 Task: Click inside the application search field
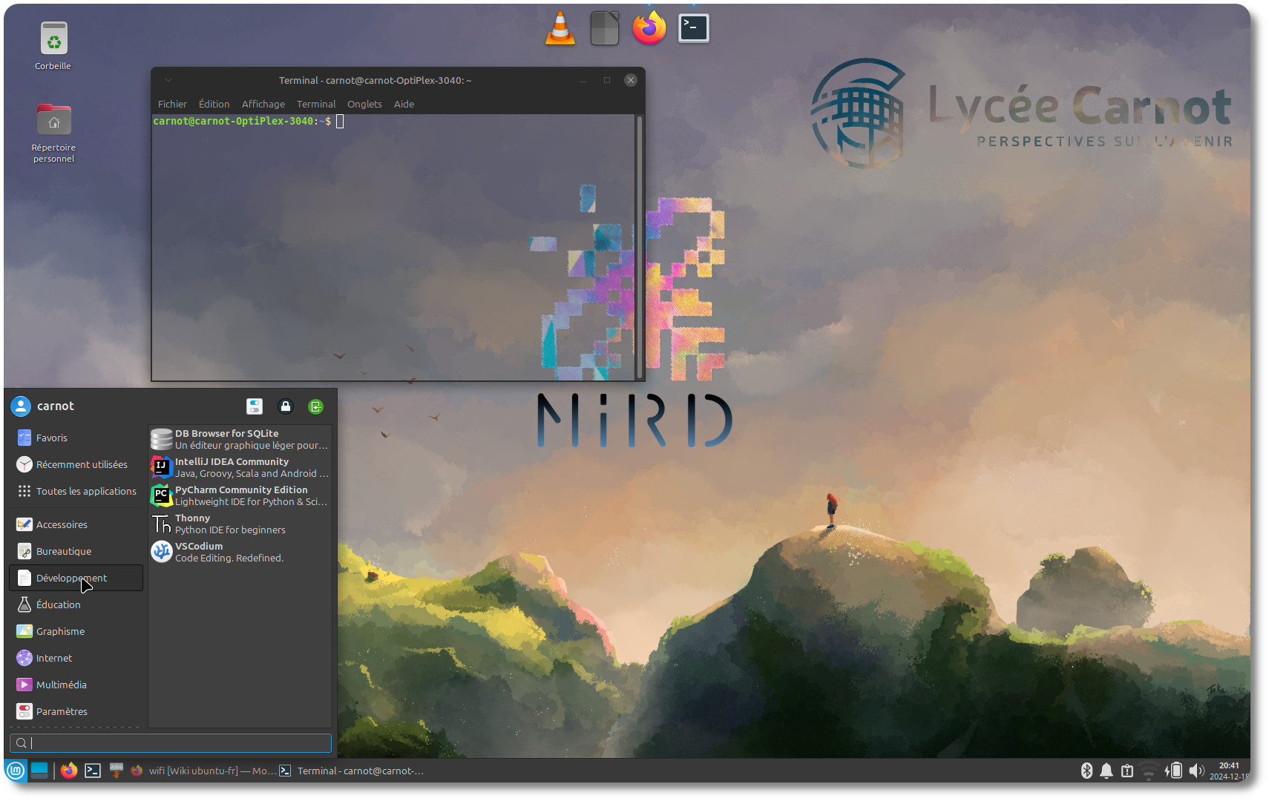tap(171, 742)
